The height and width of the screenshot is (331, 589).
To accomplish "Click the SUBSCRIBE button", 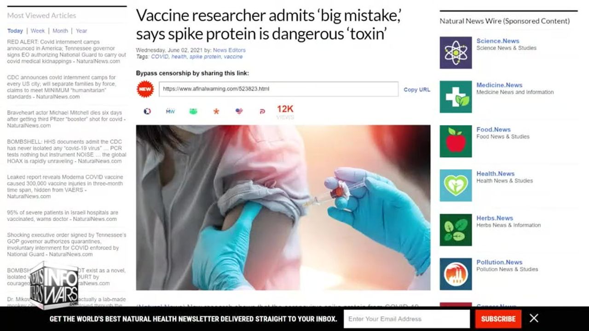I will [x=498, y=319].
